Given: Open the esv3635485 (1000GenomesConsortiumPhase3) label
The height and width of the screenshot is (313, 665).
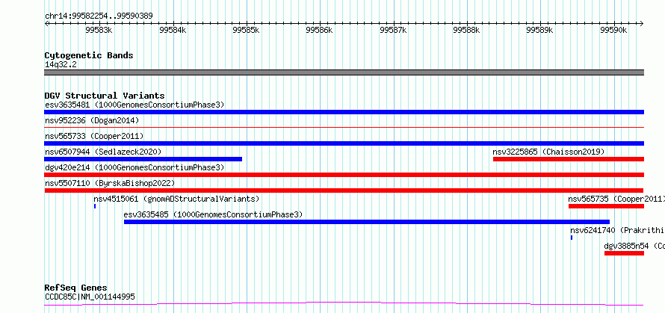Looking at the screenshot, I should point(214,214).
